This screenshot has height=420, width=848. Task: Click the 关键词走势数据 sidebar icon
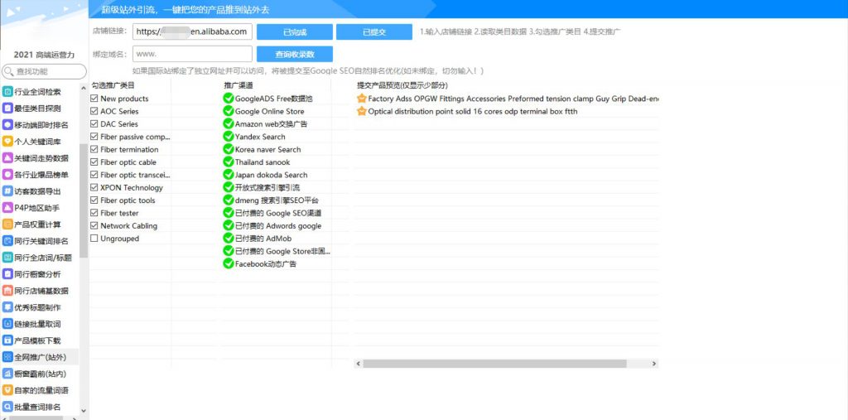pyautogui.click(x=7, y=158)
